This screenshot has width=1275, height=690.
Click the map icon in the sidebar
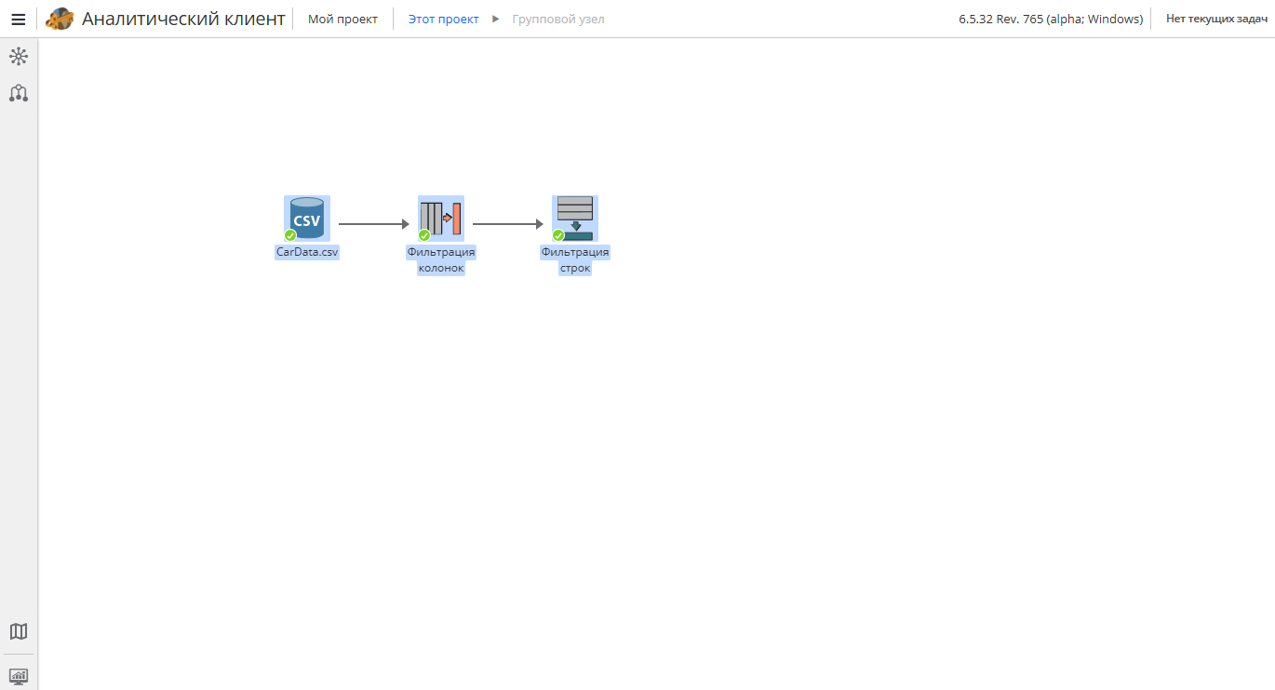pos(19,631)
